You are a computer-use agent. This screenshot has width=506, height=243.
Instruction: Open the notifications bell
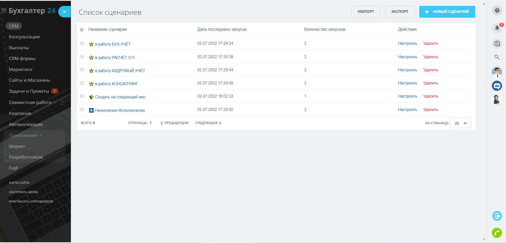coord(497,28)
